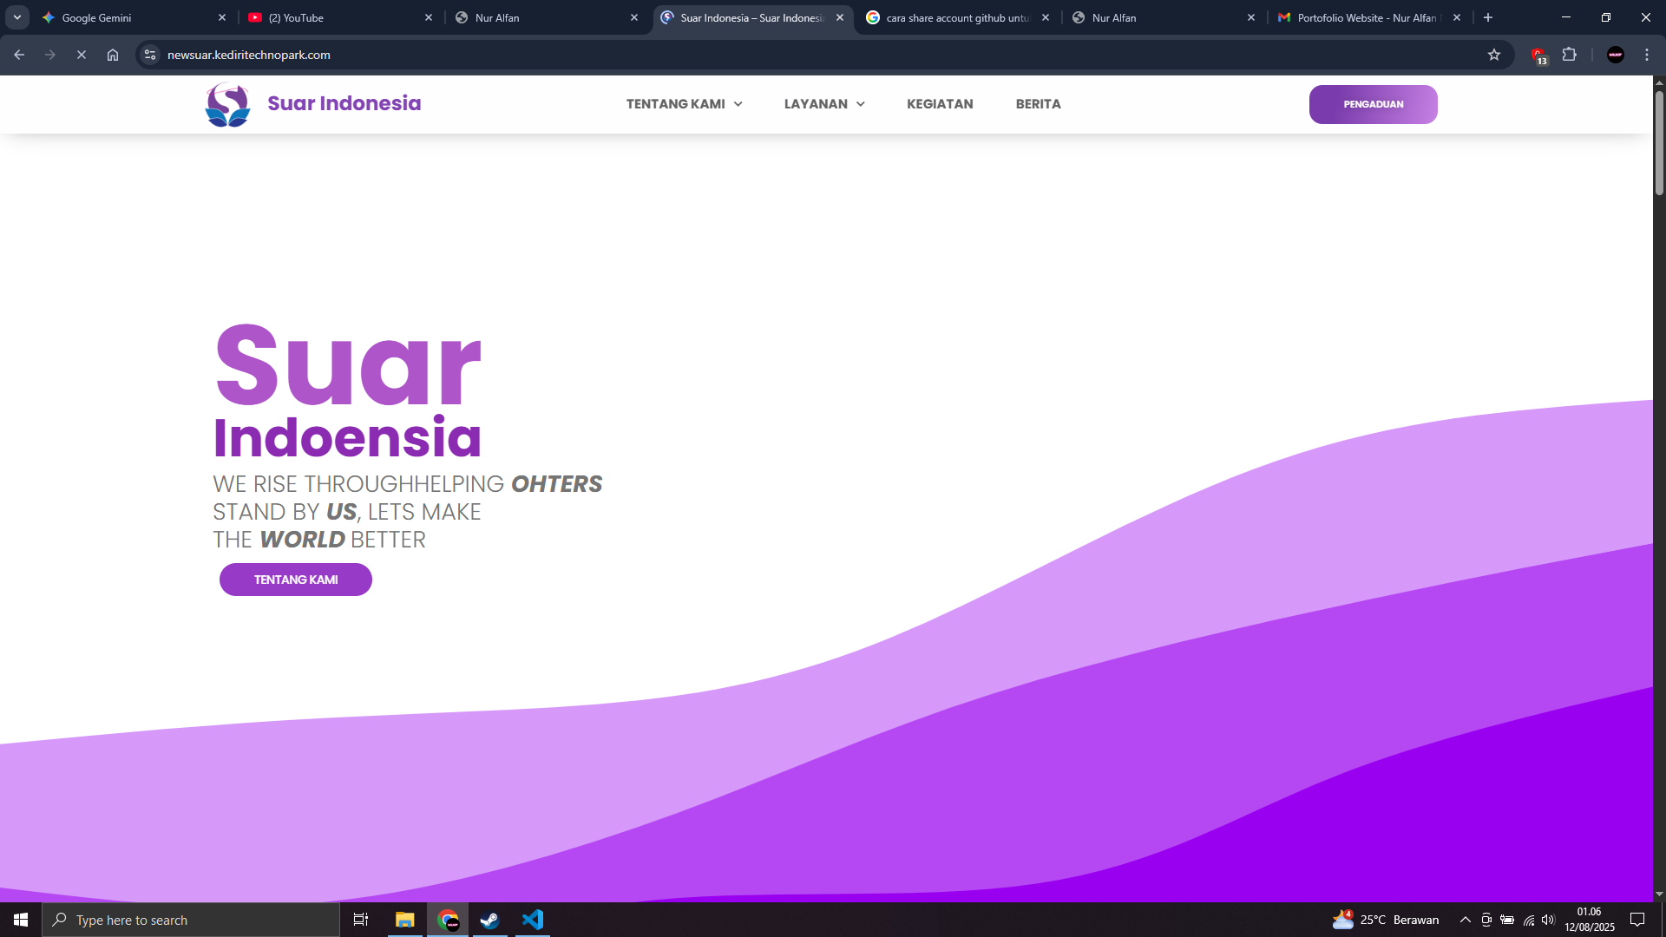Click the Chrome profile avatar

1615,55
